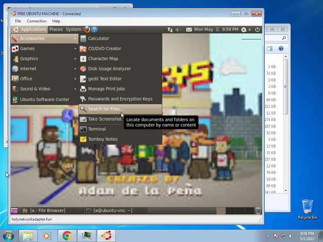Open the Connection menu
Screen dimensions: 323x242
pyautogui.click(x=37, y=21)
